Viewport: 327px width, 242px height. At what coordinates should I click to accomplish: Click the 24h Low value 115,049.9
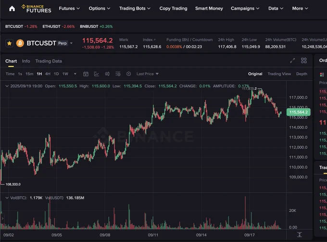tap(251, 47)
